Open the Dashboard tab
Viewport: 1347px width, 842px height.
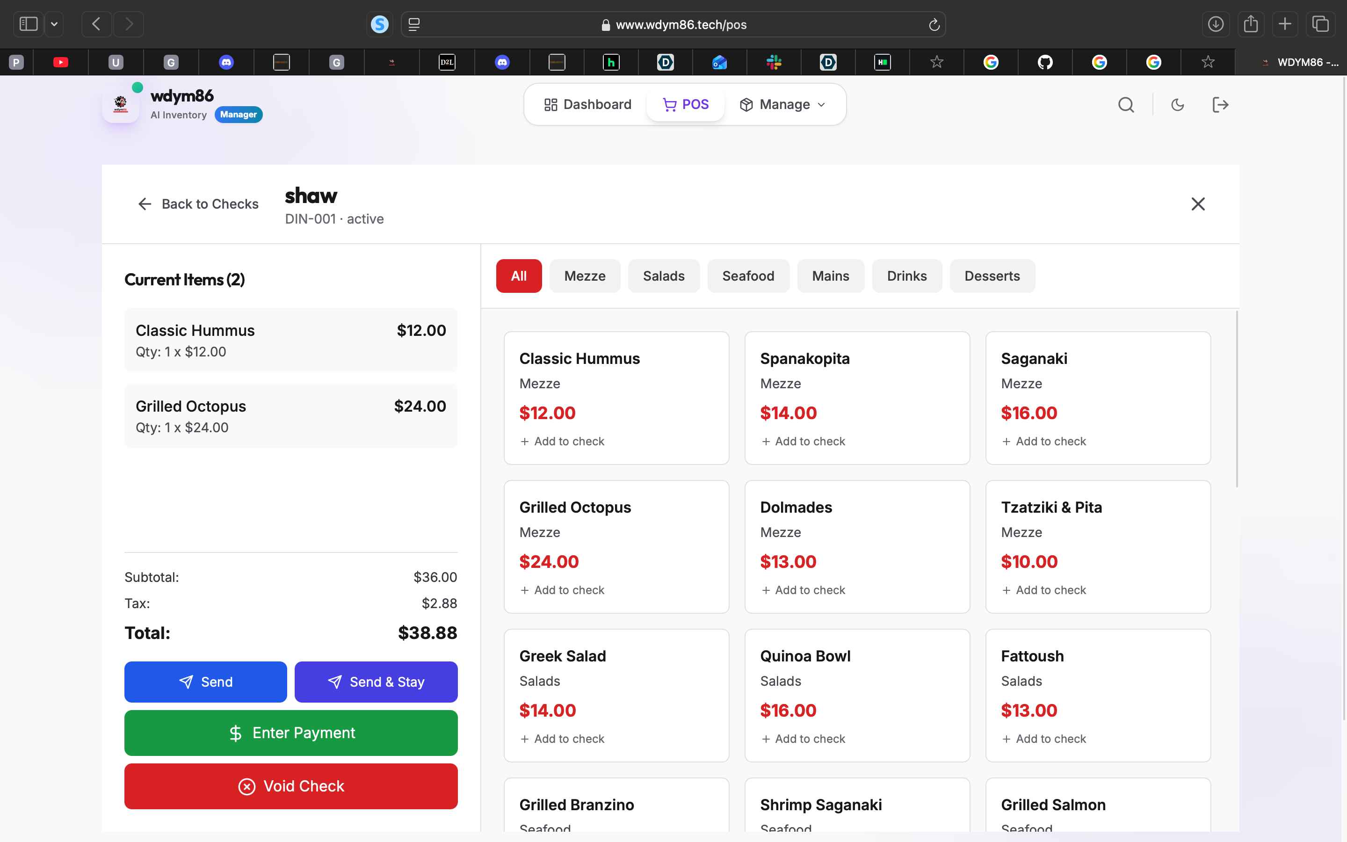(x=588, y=105)
